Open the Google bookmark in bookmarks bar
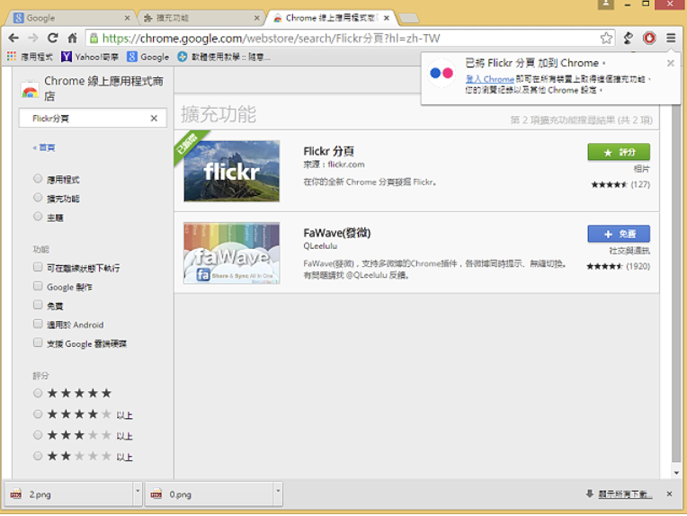Screen dimensions: 687x516 [148, 57]
